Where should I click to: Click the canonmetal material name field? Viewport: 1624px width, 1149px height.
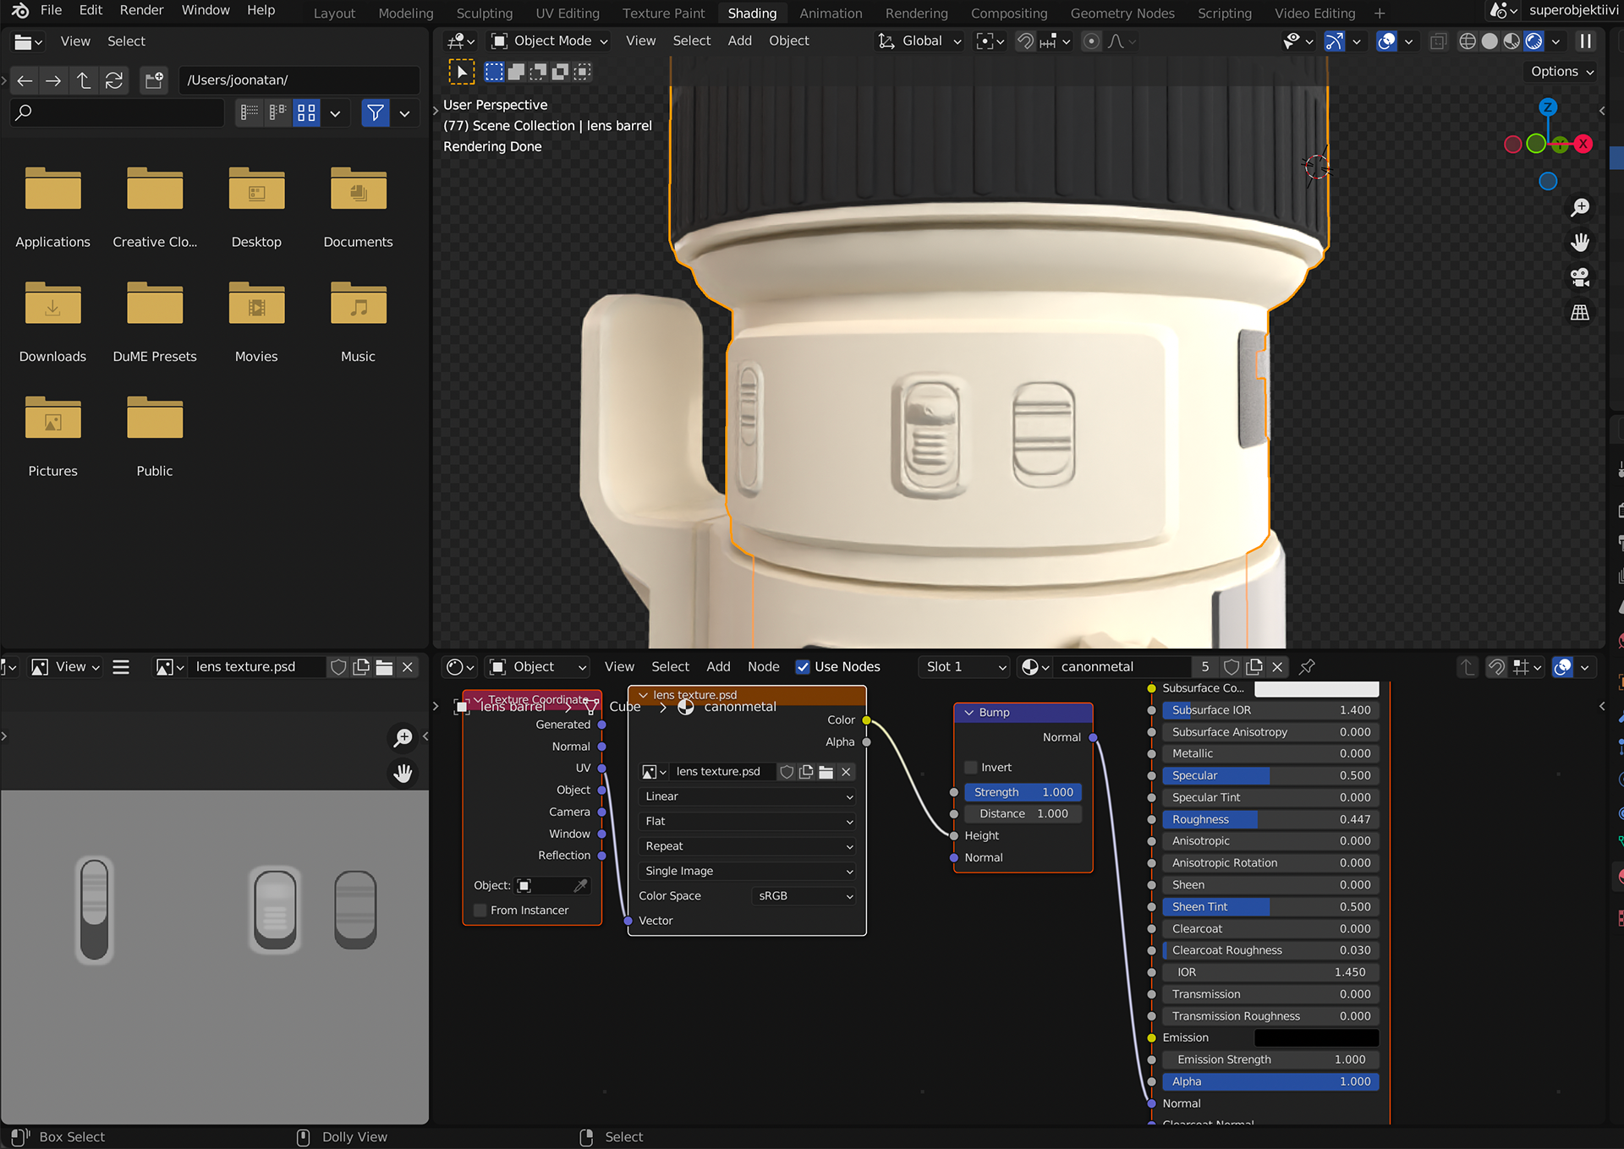1123,667
